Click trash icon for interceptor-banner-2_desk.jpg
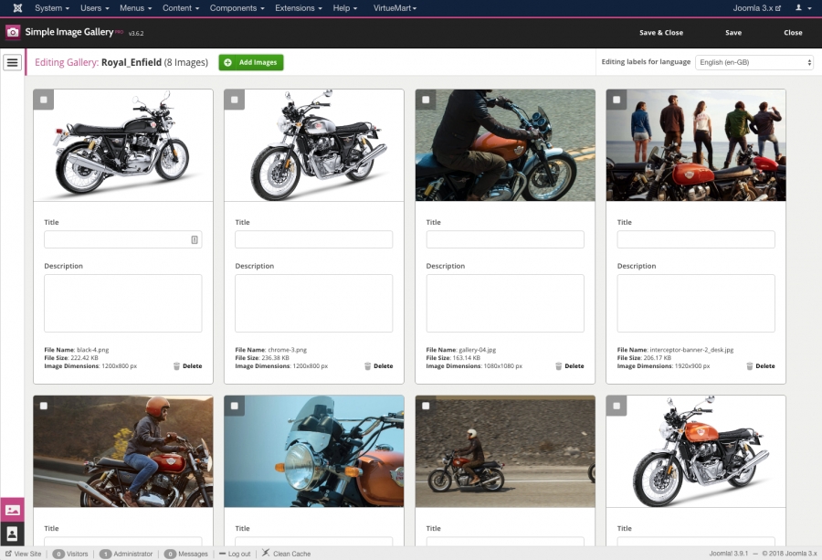The image size is (822, 560). pyautogui.click(x=750, y=366)
